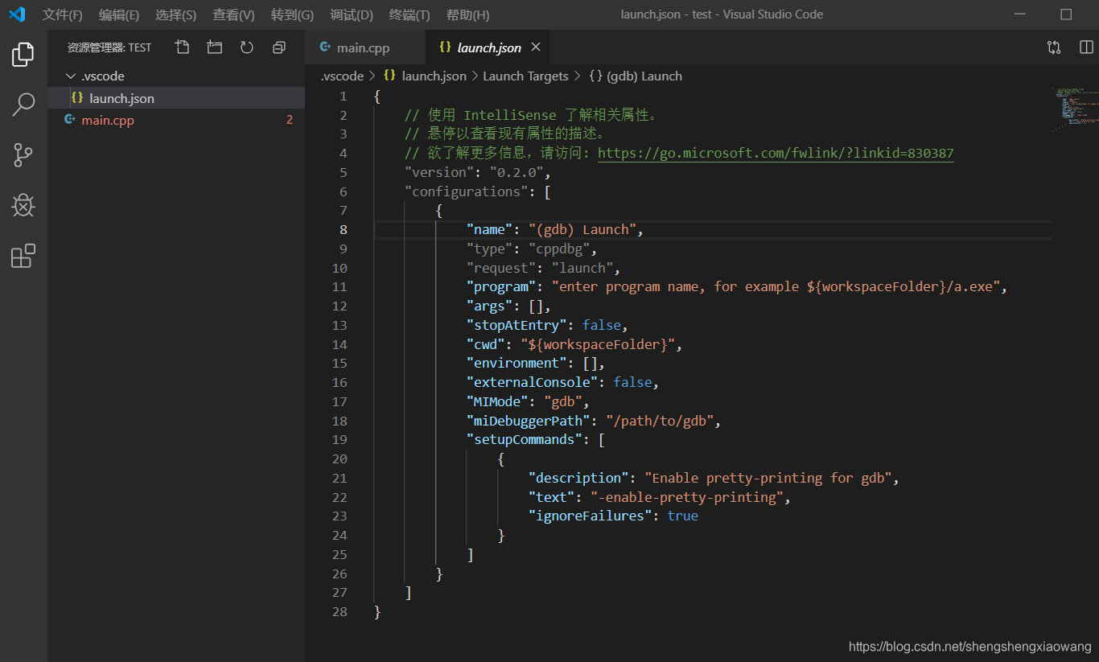
Task: Select the launch.json editor tab
Action: click(x=488, y=47)
